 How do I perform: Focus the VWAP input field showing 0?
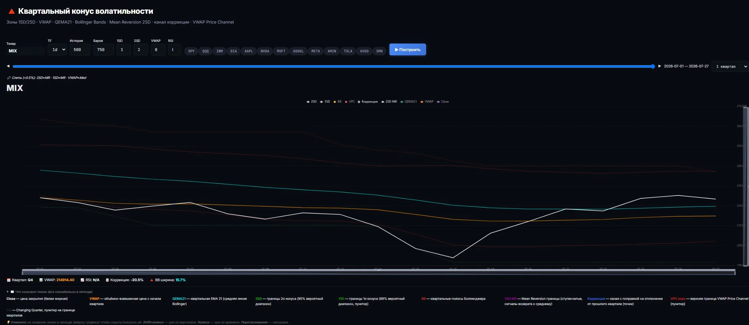pos(158,50)
